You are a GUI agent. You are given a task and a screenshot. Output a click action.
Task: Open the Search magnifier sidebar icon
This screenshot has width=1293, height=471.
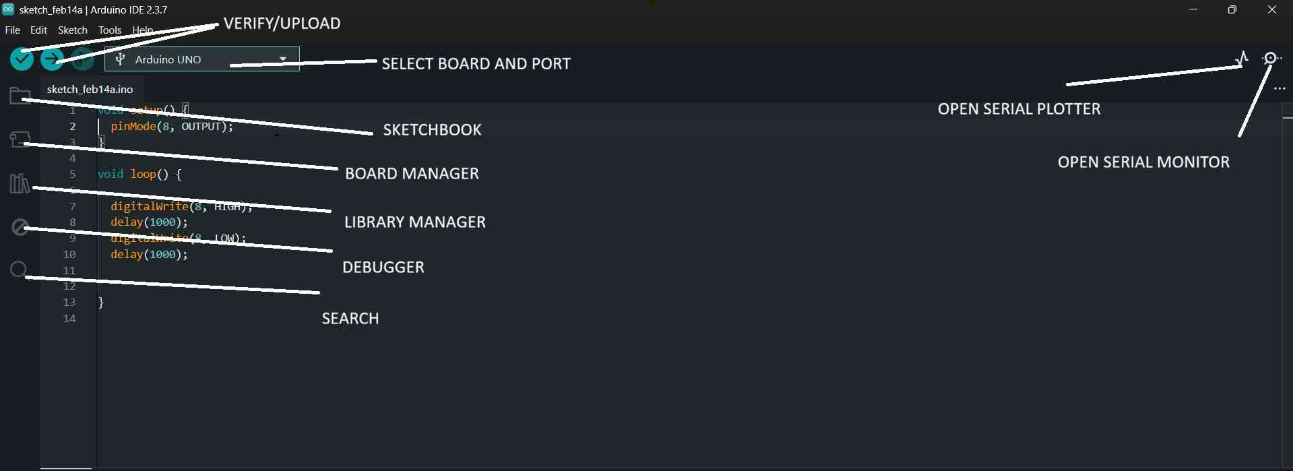coord(19,270)
